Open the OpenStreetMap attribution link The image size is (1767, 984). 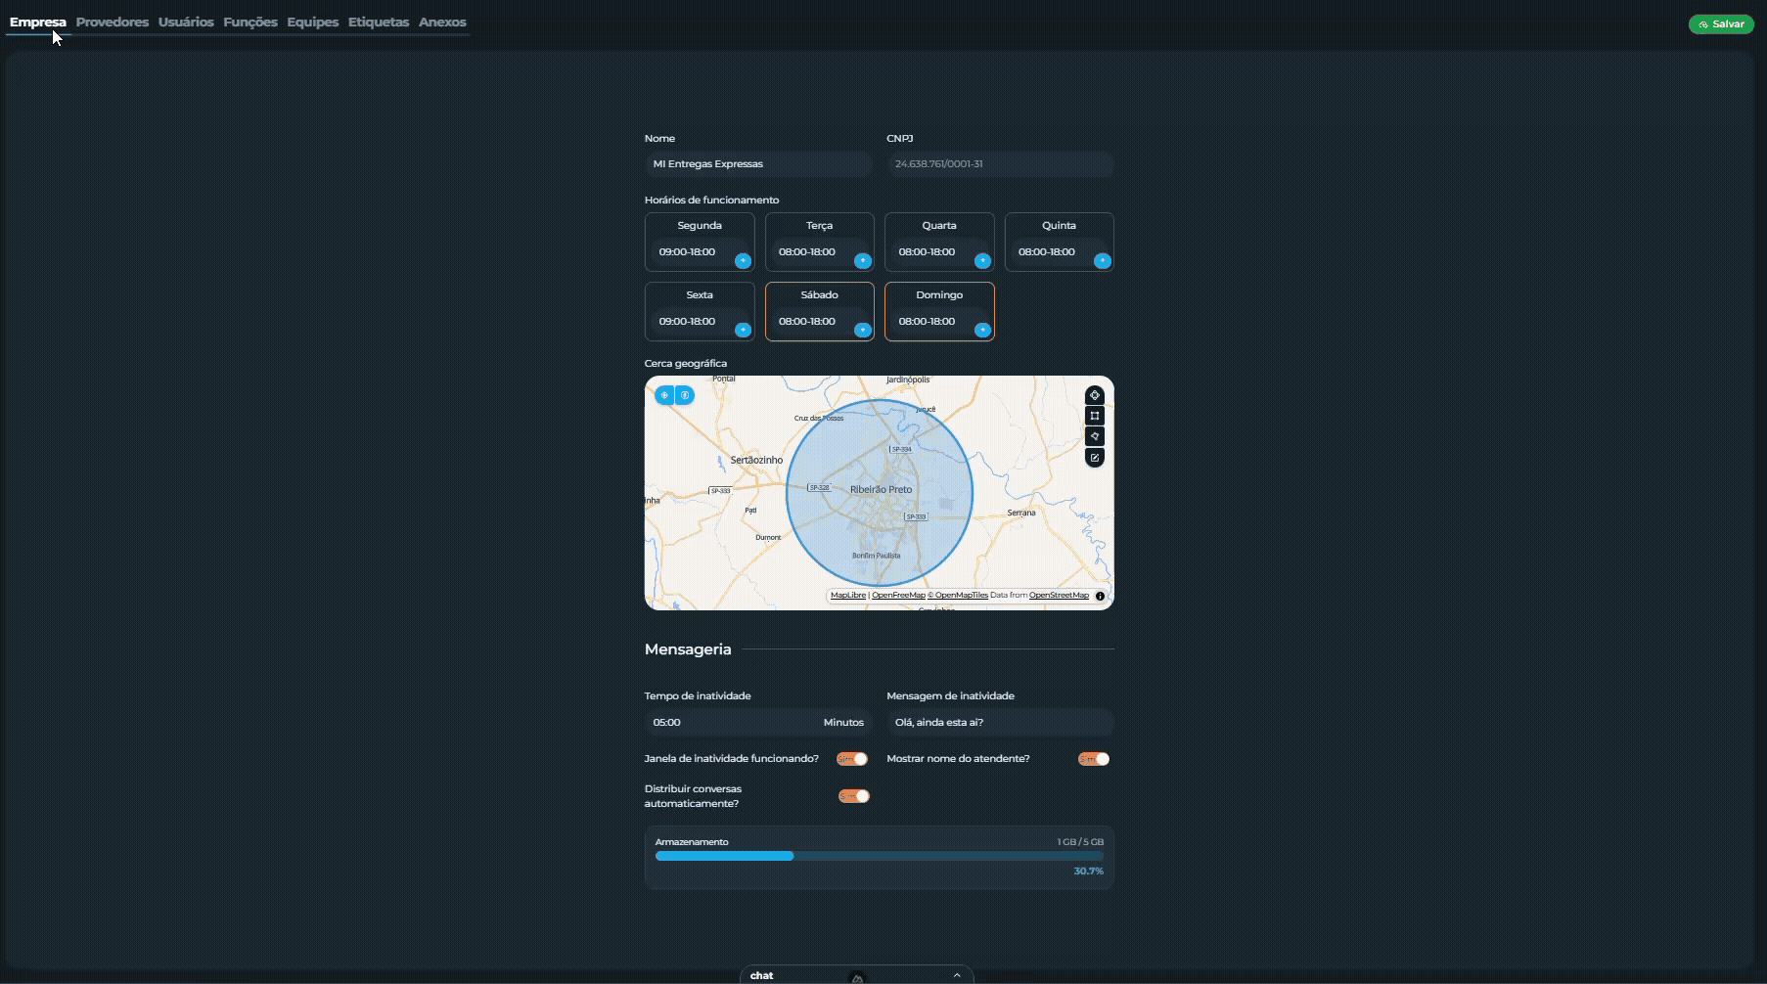coord(1059,595)
